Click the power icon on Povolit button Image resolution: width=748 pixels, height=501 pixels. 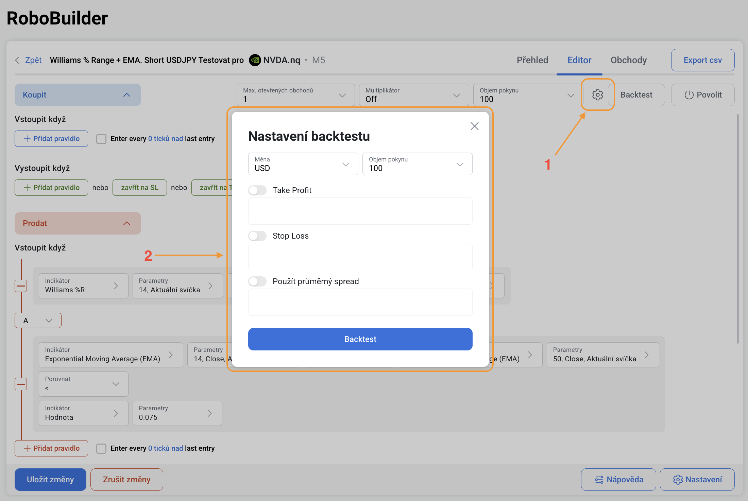click(689, 95)
